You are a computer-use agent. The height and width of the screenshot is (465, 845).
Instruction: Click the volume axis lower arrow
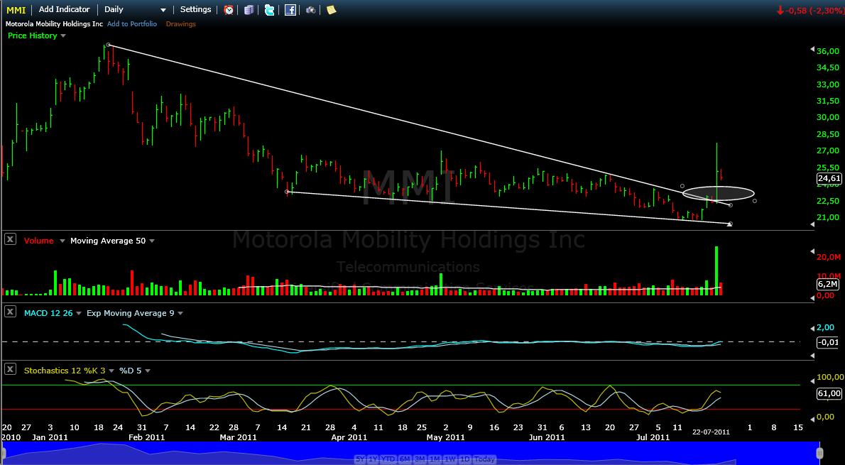pyautogui.click(x=813, y=297)
